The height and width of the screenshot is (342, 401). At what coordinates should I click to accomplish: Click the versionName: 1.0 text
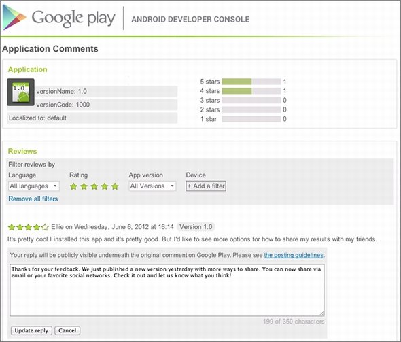click(61, 91)
